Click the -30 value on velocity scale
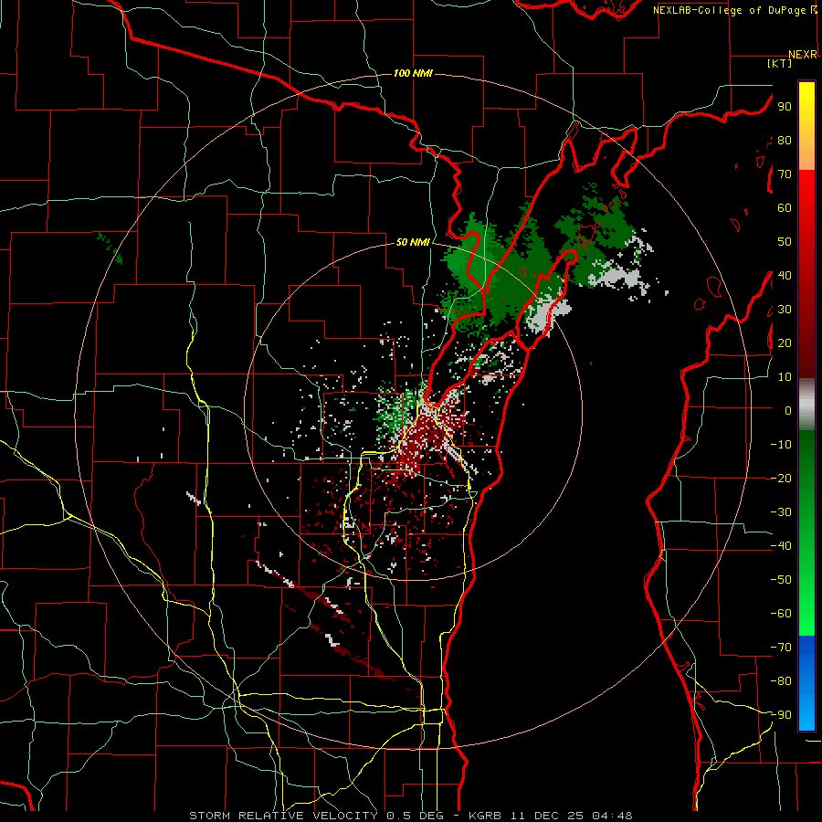 781,512
